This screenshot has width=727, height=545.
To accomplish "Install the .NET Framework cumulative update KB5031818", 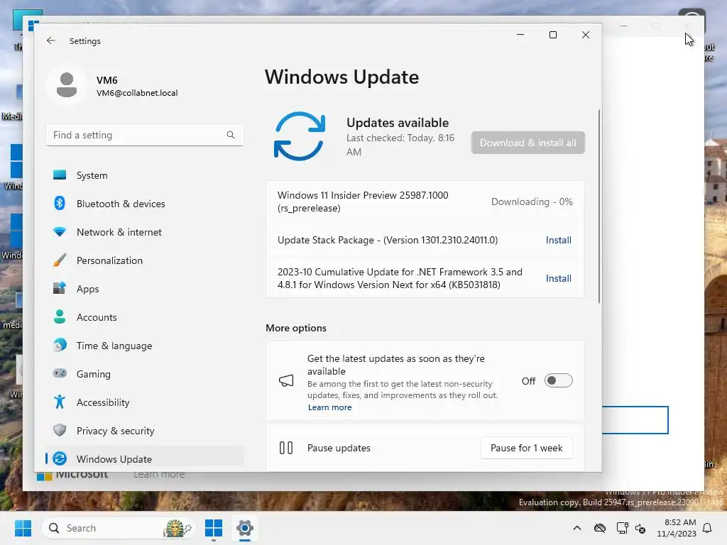I will [x=558, y=278].
